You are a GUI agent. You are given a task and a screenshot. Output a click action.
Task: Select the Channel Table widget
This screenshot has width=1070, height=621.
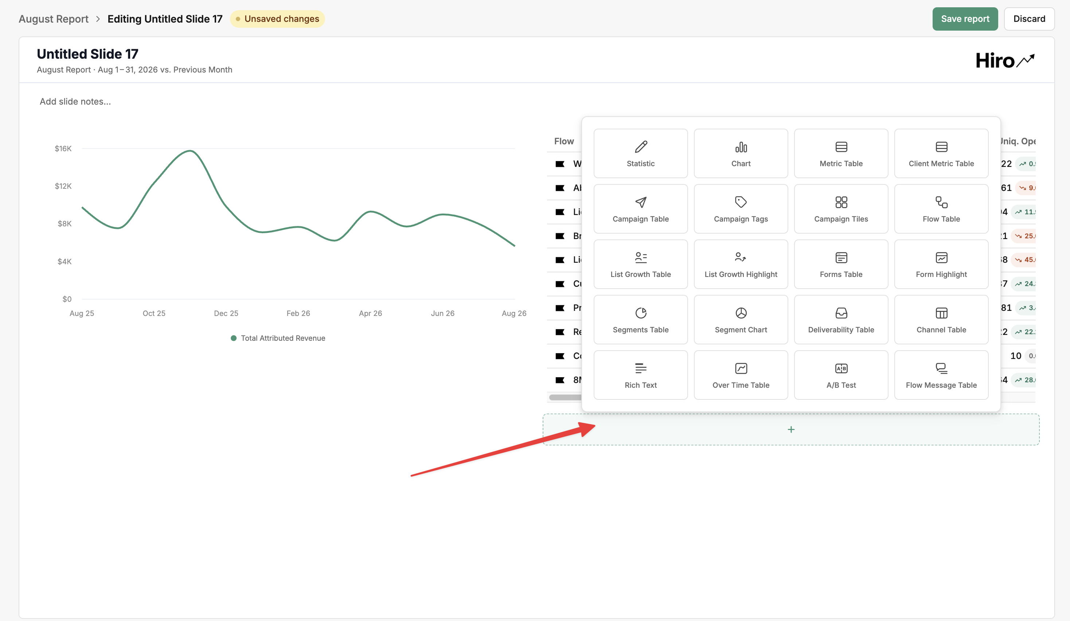(941, 320)
